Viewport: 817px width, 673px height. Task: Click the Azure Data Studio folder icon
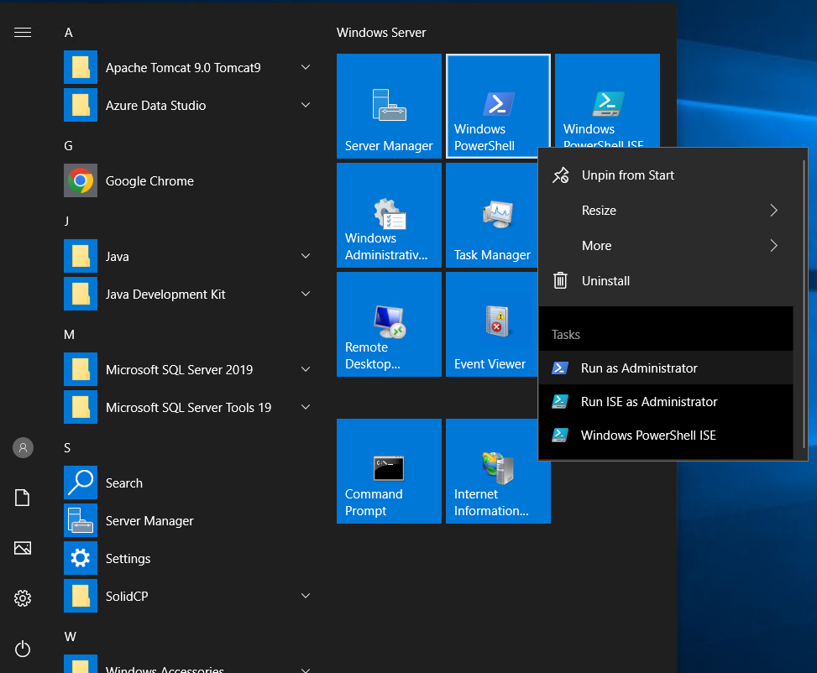[81, 105]
